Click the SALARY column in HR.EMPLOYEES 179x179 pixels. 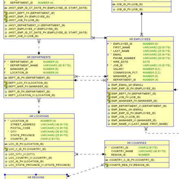tap(118, 69)
